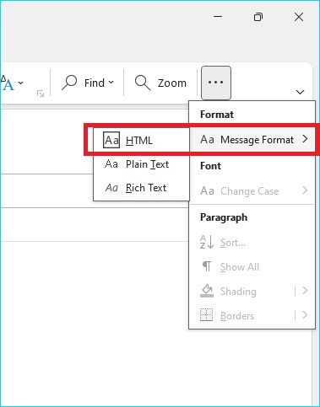
Task: Expand the Find dropdown arrow
Action: [111, 83]
